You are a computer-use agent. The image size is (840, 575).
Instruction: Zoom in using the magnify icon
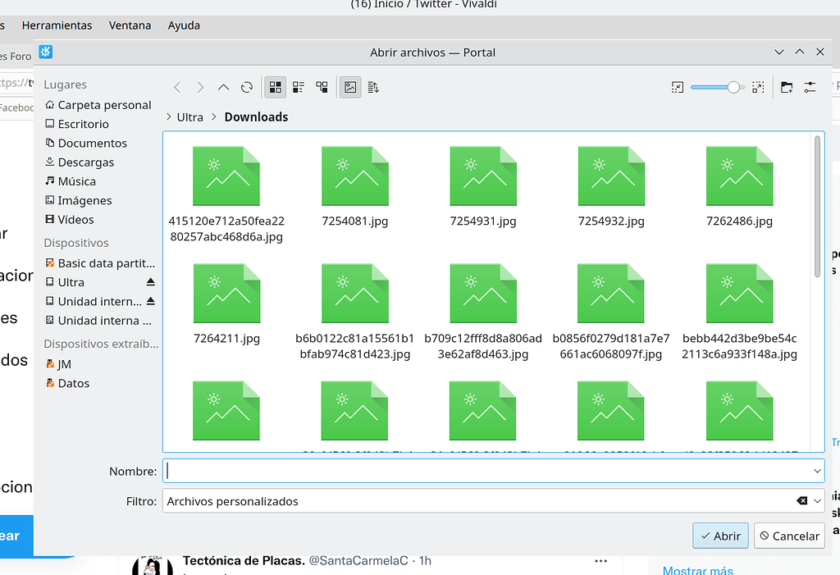(759, 86)
